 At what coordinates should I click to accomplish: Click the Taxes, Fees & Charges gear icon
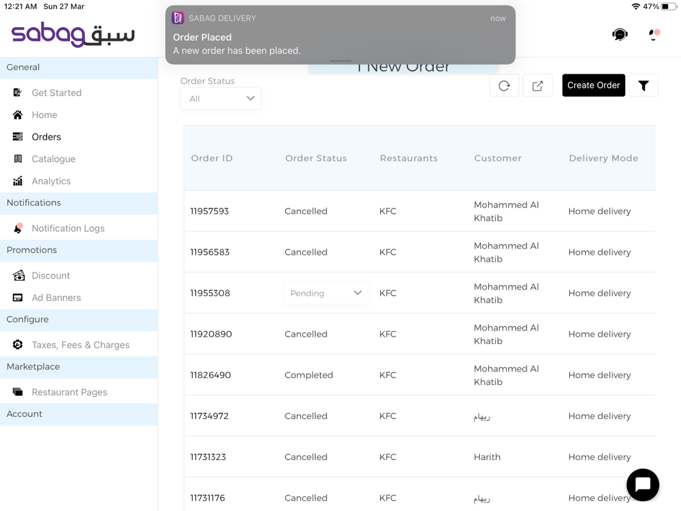coord(18,345)
